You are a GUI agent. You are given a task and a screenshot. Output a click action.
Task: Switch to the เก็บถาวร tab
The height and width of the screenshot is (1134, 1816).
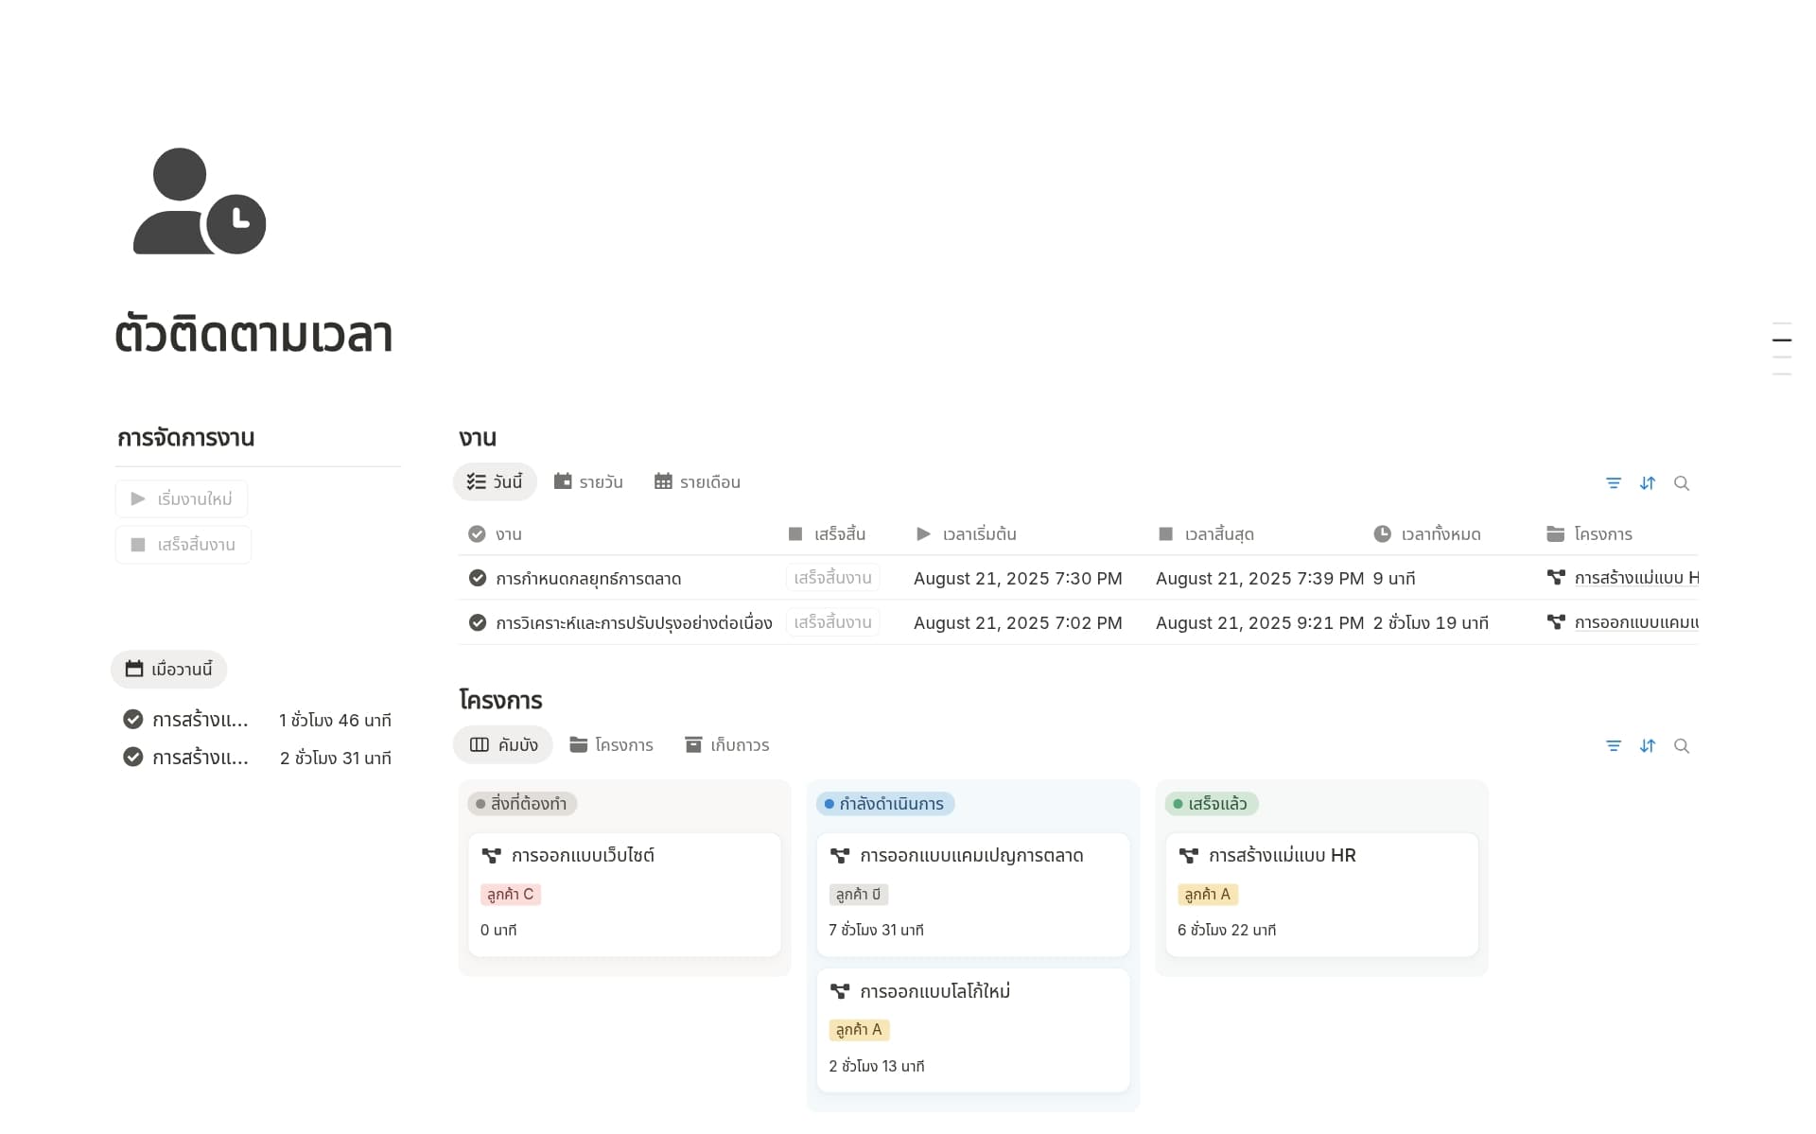(x=726, y=745)
